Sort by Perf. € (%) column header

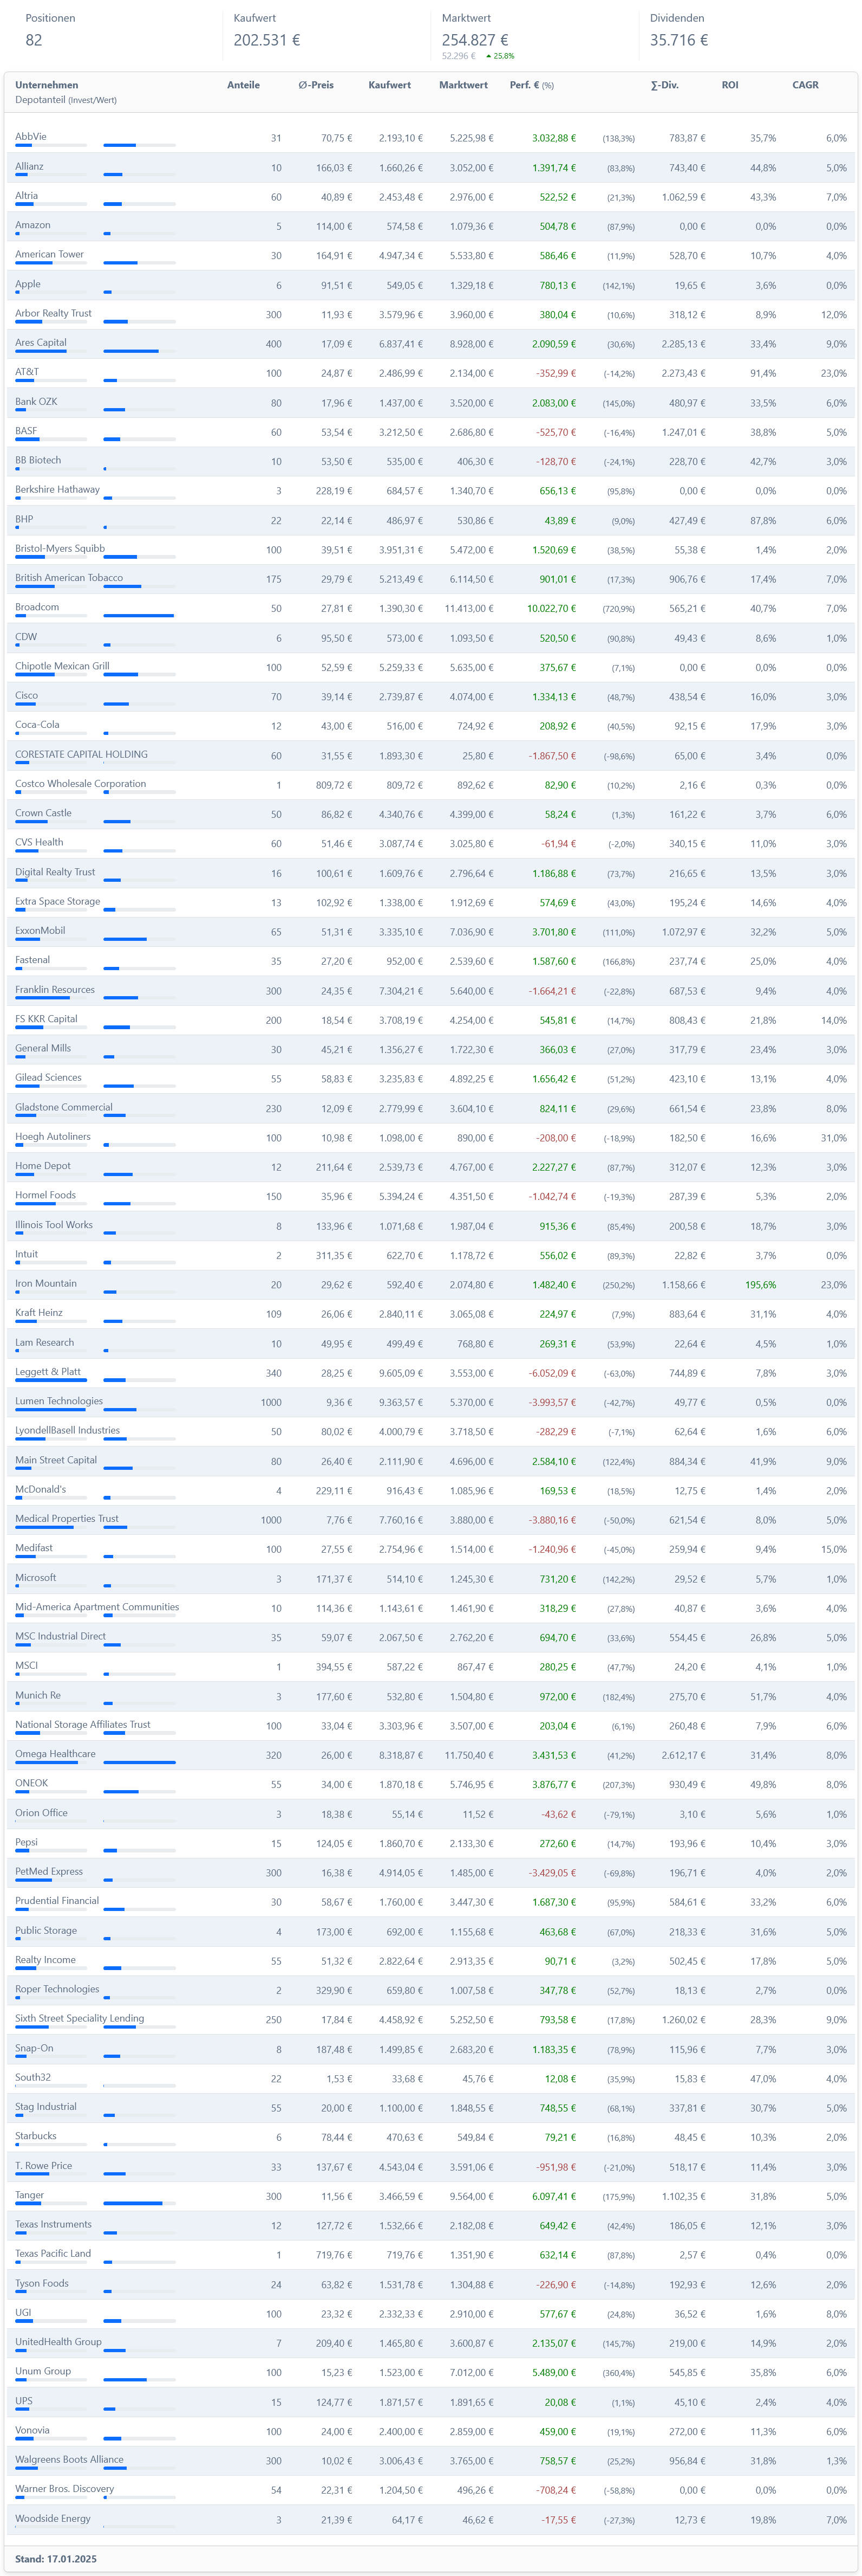point(531,85)
